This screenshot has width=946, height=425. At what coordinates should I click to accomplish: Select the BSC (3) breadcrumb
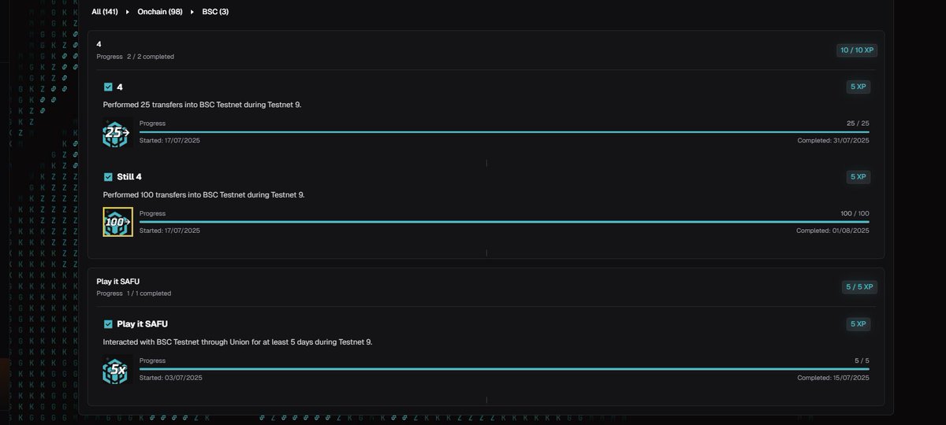tap(215, 12)
